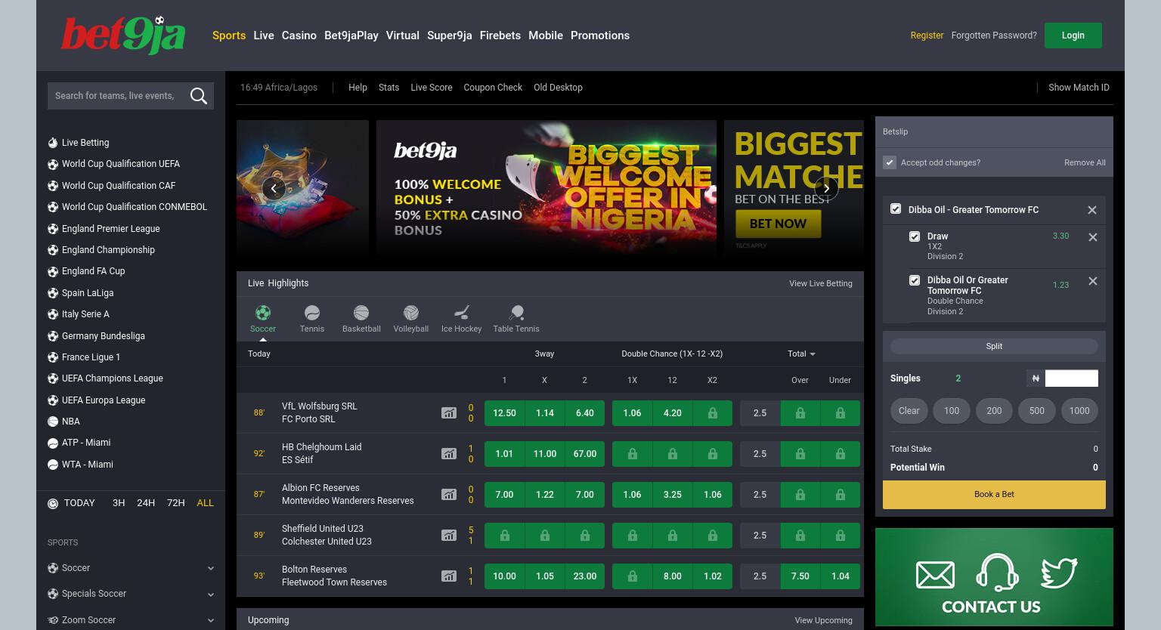This screenshot has height=630, width=1161.
Task: Click Remove All in betslip
Action: [x=1085, y=162]
